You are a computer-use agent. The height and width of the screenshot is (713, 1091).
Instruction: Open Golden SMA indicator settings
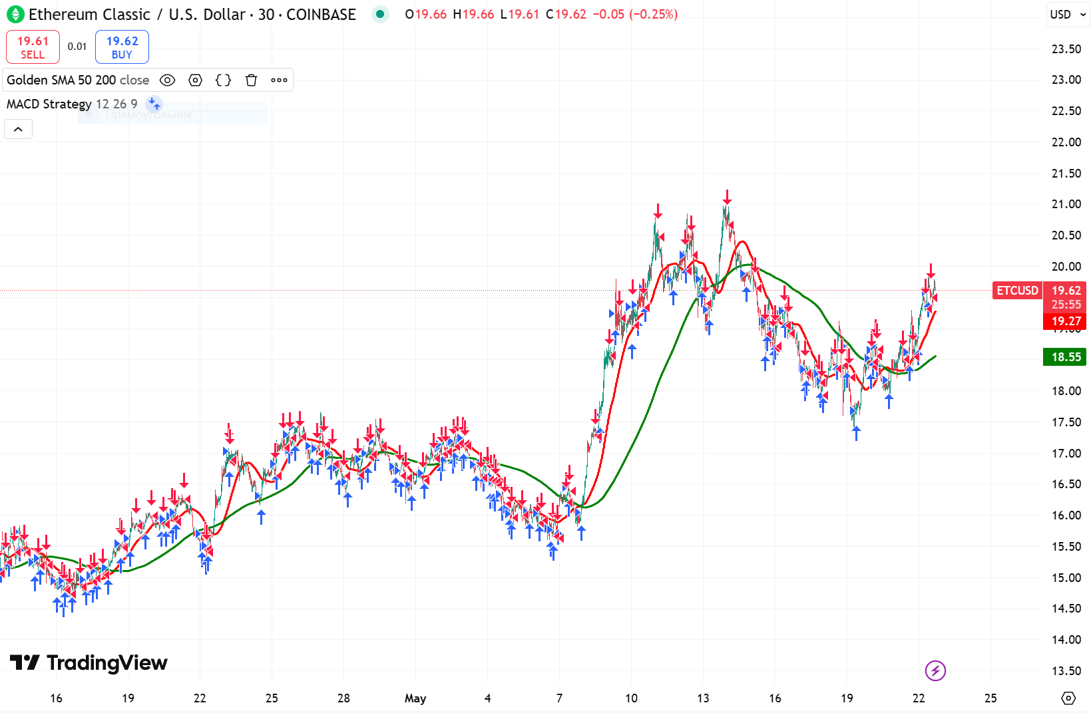point(195,80)
